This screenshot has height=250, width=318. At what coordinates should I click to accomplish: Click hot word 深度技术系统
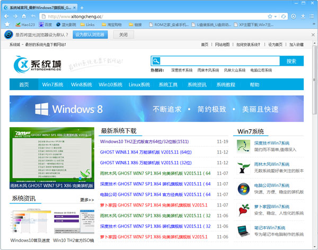[x=181, y=70]
